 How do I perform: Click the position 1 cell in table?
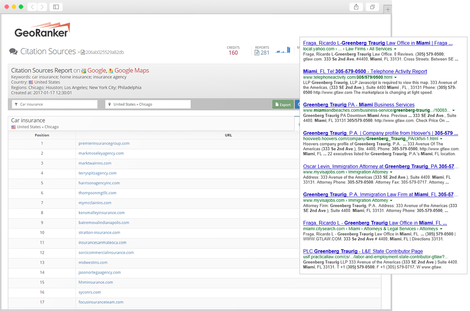(x=42, y=143)
